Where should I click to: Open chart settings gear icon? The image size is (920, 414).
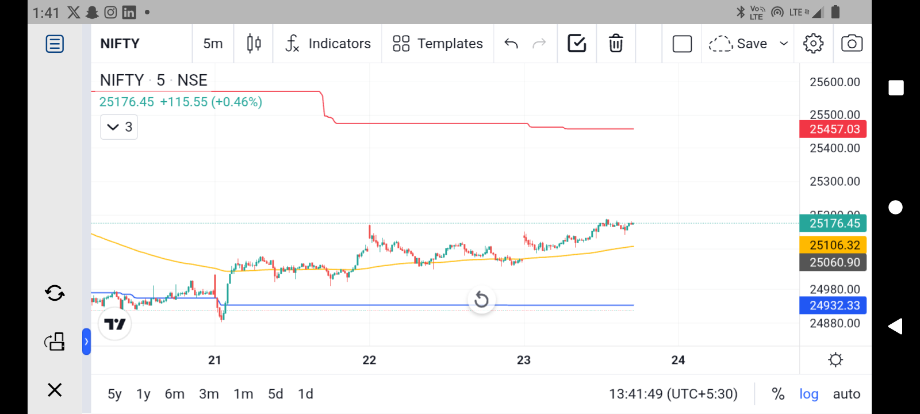[813, 44]
